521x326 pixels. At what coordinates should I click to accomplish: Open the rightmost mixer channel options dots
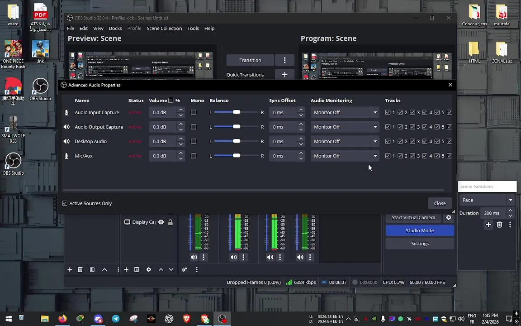tap(310, 257)
